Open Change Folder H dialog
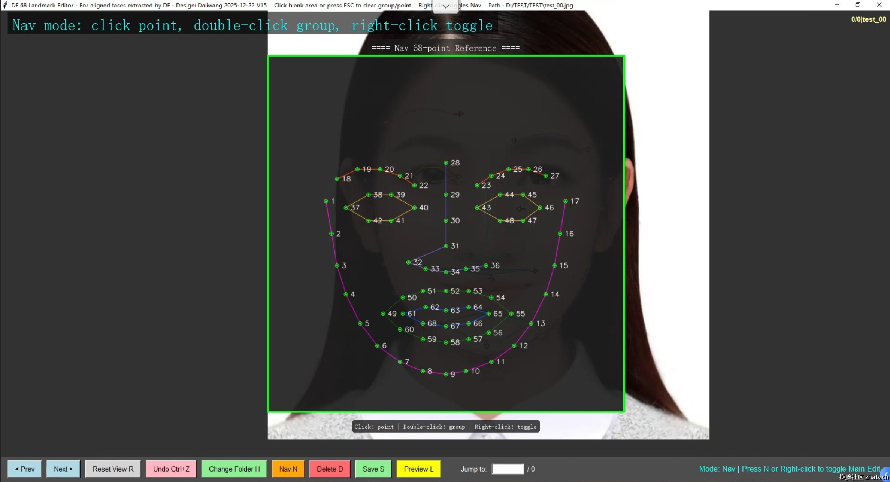The width and height of the screenshot is (890, 482). (x=234, y=469)
